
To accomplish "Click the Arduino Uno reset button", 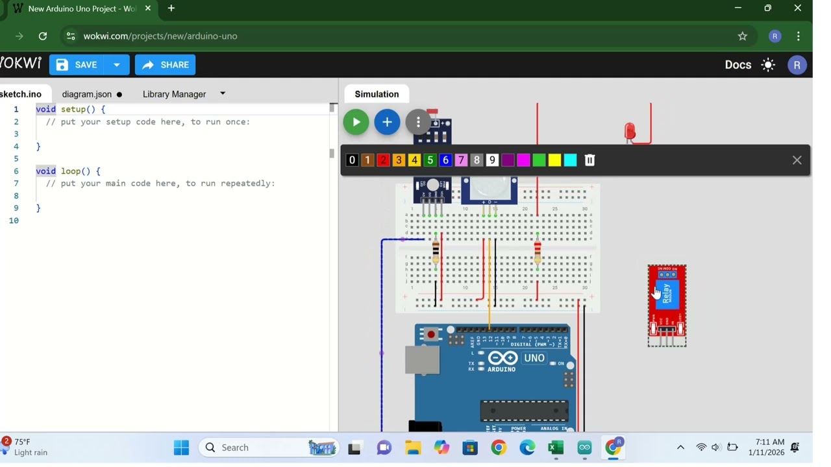I will [430, 335].
